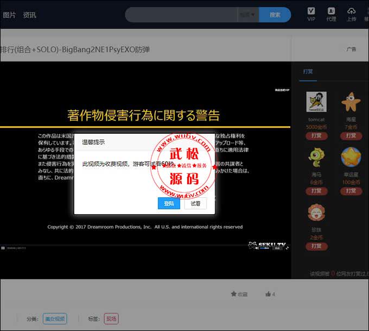Click the 美女视频 category tag

55,318
